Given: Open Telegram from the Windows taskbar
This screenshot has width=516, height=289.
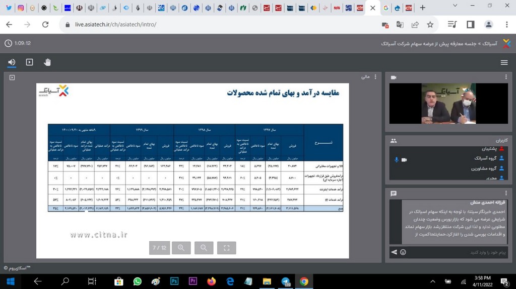Looking at the screenshot, I should point(285,281).
